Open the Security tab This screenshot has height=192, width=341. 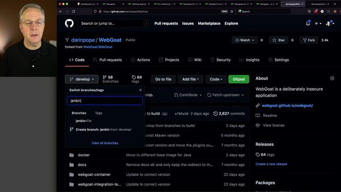(220, 60)
